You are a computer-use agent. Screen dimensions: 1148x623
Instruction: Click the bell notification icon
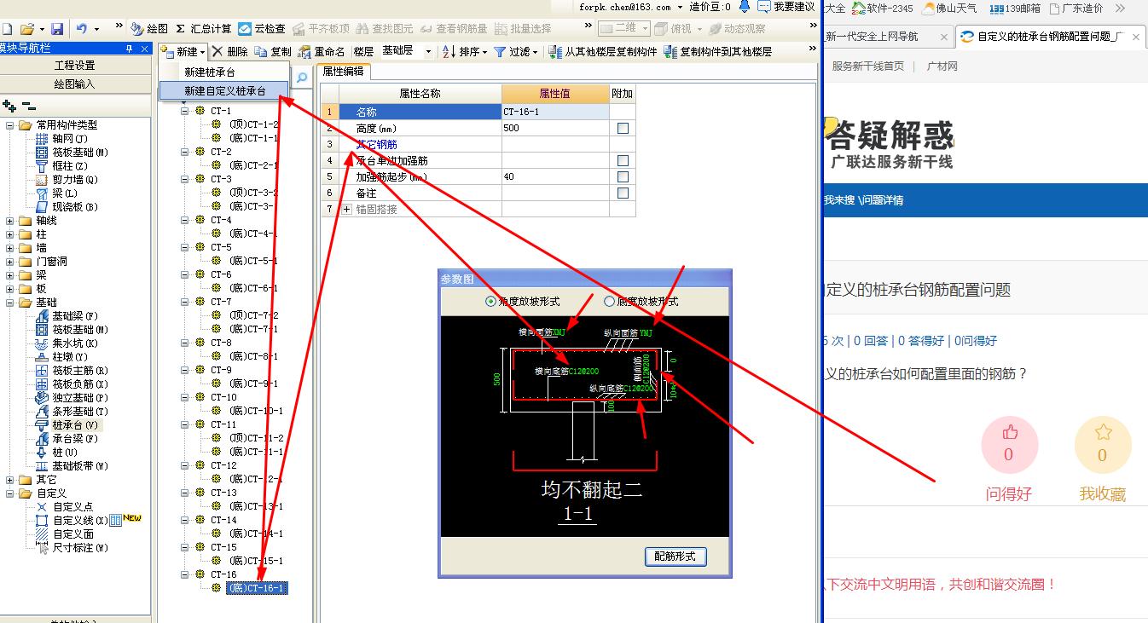[x=745, y=7]
